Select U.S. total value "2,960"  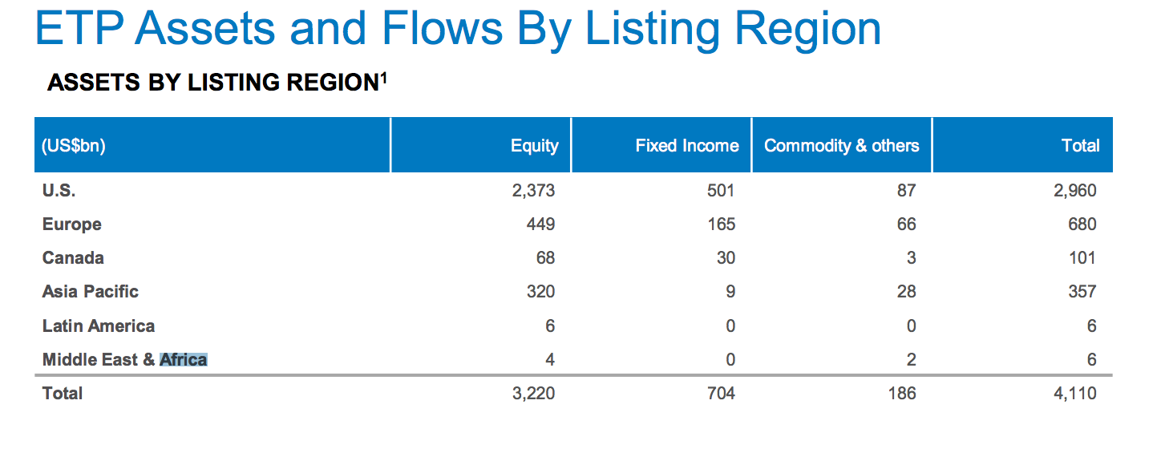point(1076,191)
